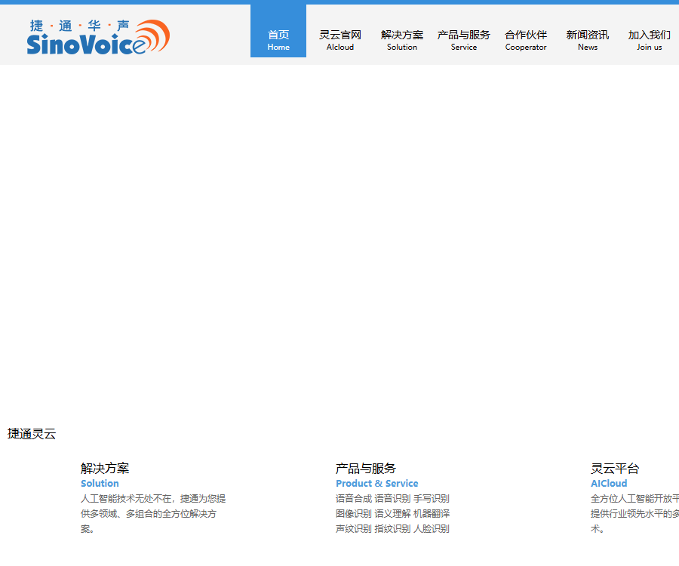Click the 捷通灵云 heading text
Viewport: 679px width, 566px height.
(x=32, y=433)
